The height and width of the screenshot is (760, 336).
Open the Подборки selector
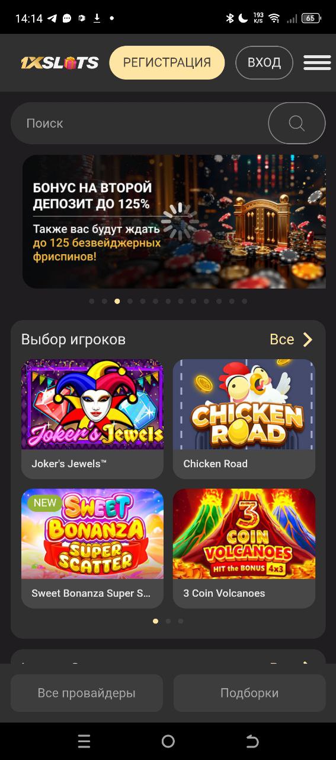pyautogui.click(x=249, y=693)
